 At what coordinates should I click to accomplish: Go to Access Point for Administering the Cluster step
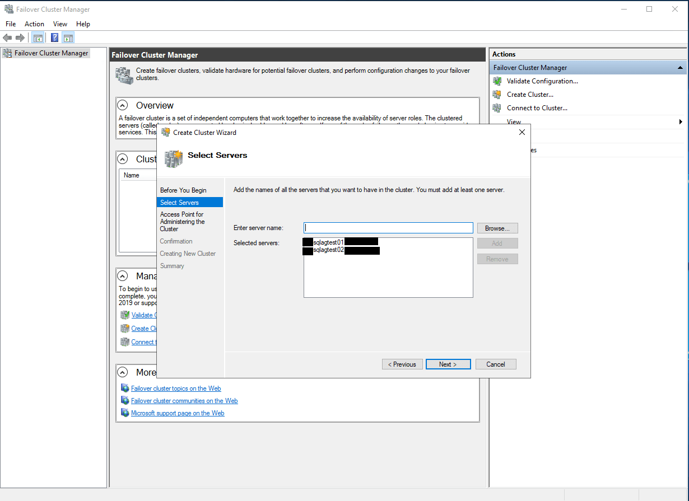coord(183,222)
